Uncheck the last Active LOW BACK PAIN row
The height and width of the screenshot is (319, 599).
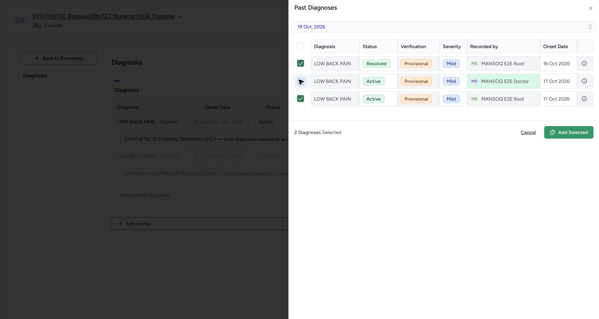[301, 99]
